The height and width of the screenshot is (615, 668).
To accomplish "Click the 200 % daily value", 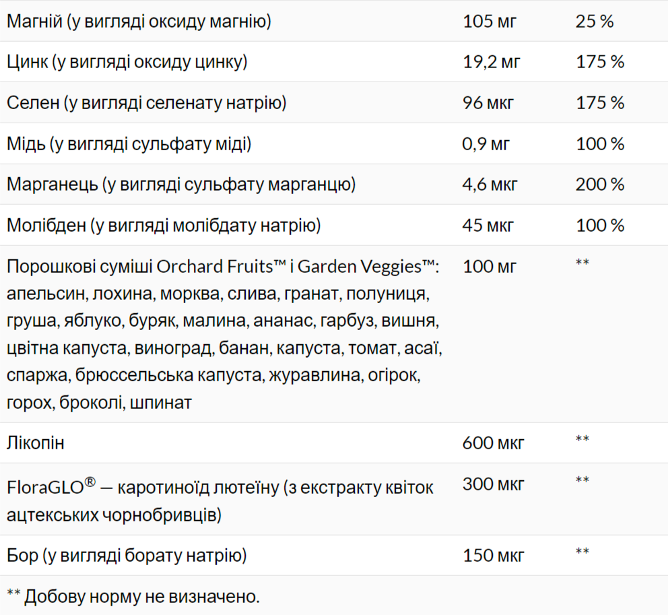I will [600, 185].
